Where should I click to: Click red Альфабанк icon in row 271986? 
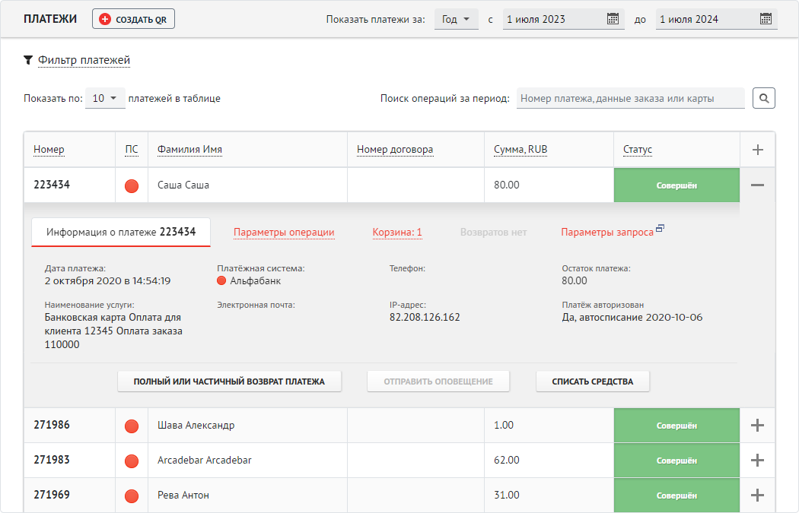click(x=132, y=426)
